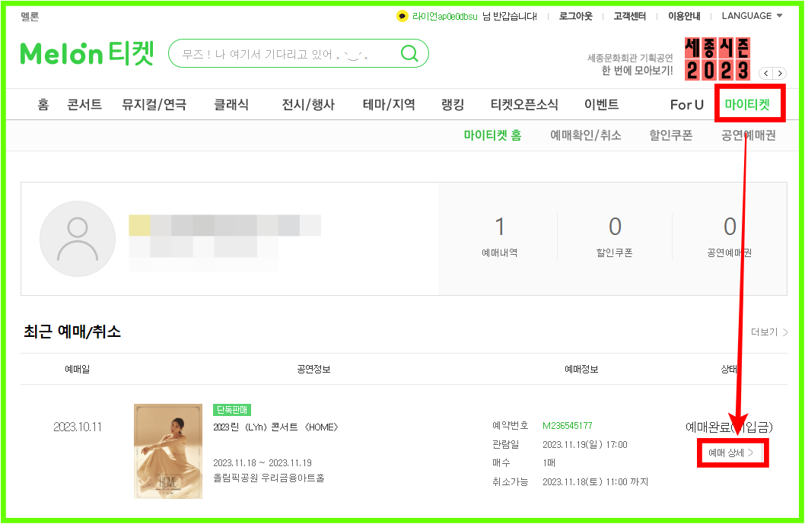The width and height of the screenshot is (805, 524).
Task: Open the 콘서트 menu
Action: click(x=84, y=105)
